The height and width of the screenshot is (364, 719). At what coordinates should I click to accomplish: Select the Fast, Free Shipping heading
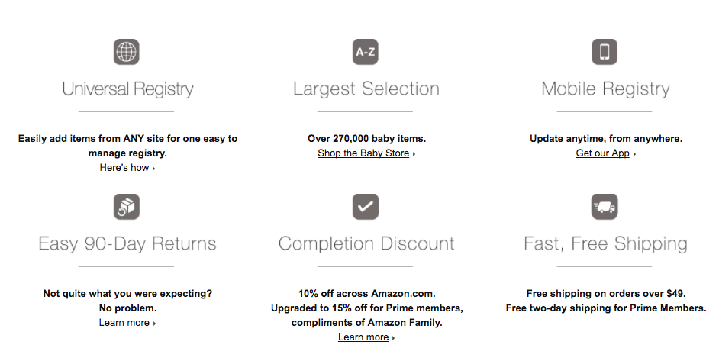click(x=605, y=243)
